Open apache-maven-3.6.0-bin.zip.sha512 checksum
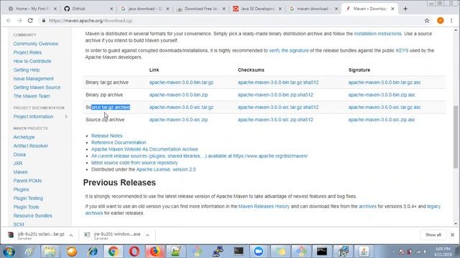460x258 pixels. 275,95
